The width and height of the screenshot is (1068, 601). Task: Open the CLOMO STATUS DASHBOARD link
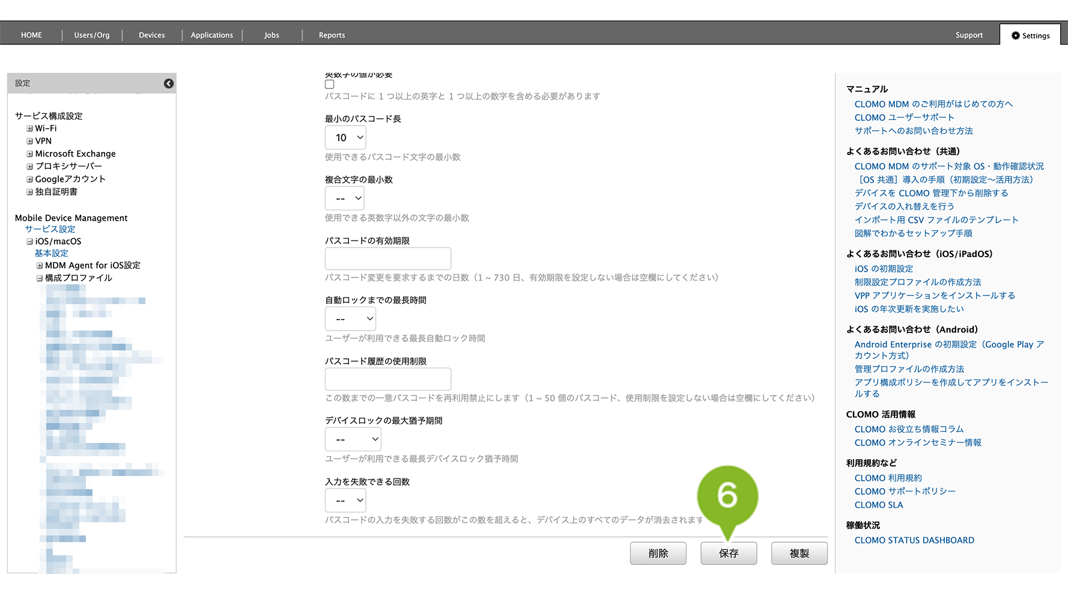click(914, 540)
